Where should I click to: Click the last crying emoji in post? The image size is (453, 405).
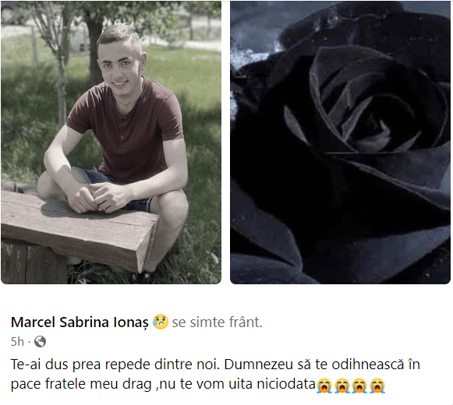(377, 386)
